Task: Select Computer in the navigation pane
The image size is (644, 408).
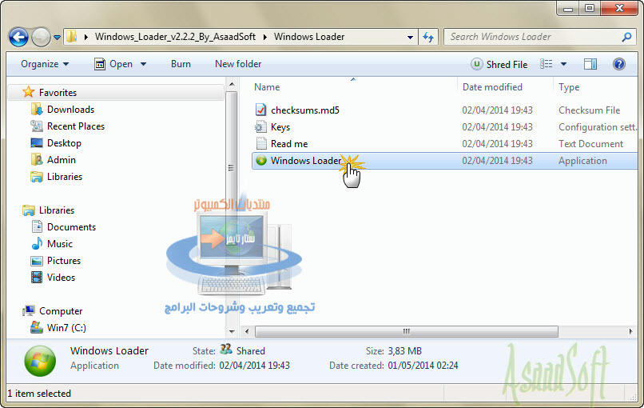Action: [61, 311]
